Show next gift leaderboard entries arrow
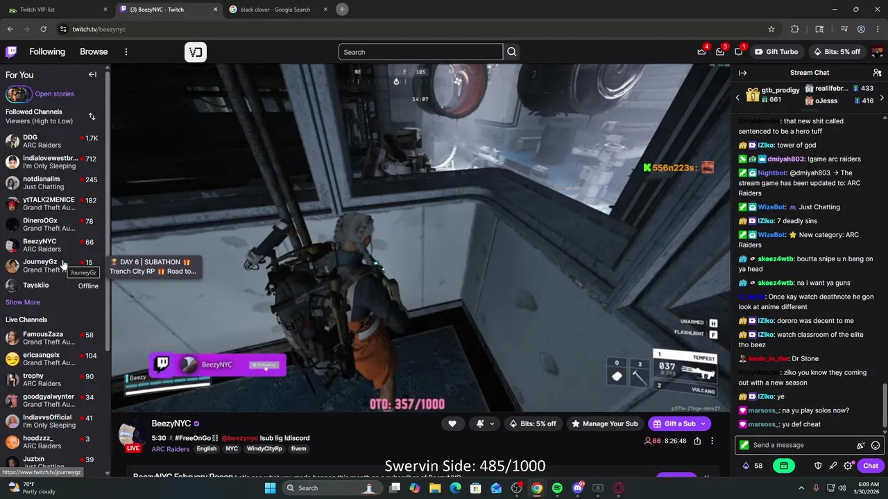Image resolution: width=888 pixels, height=499 pixels. point(881,98)
